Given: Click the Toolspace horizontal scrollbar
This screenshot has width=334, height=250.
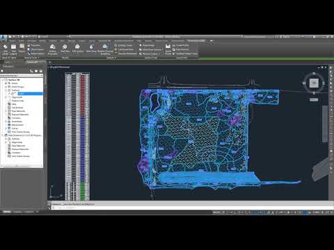Looking at the screenshot, I should click(x=22, y=166).
